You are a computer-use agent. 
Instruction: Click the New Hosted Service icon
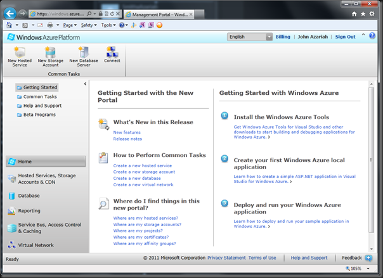(20, 53)
